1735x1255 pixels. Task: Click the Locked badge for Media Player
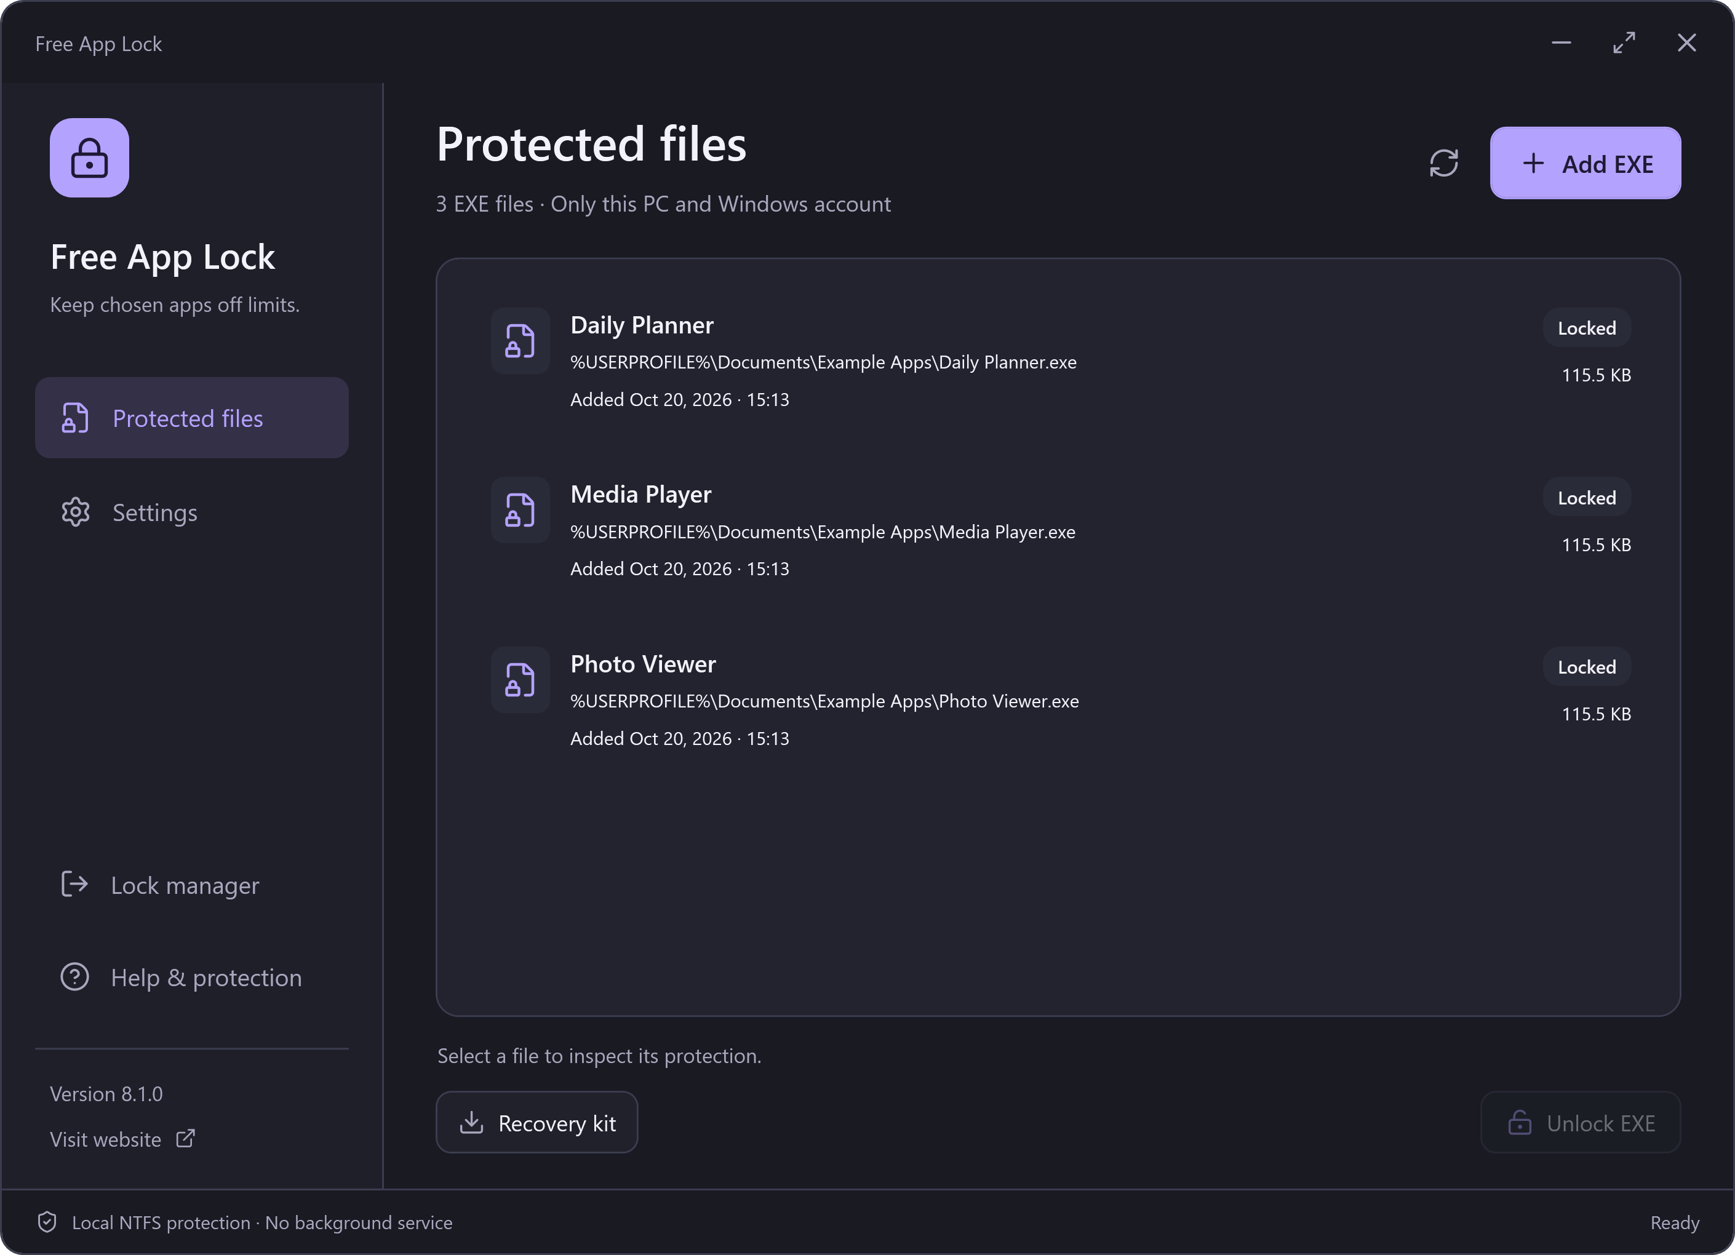[x=1587, y=498]
